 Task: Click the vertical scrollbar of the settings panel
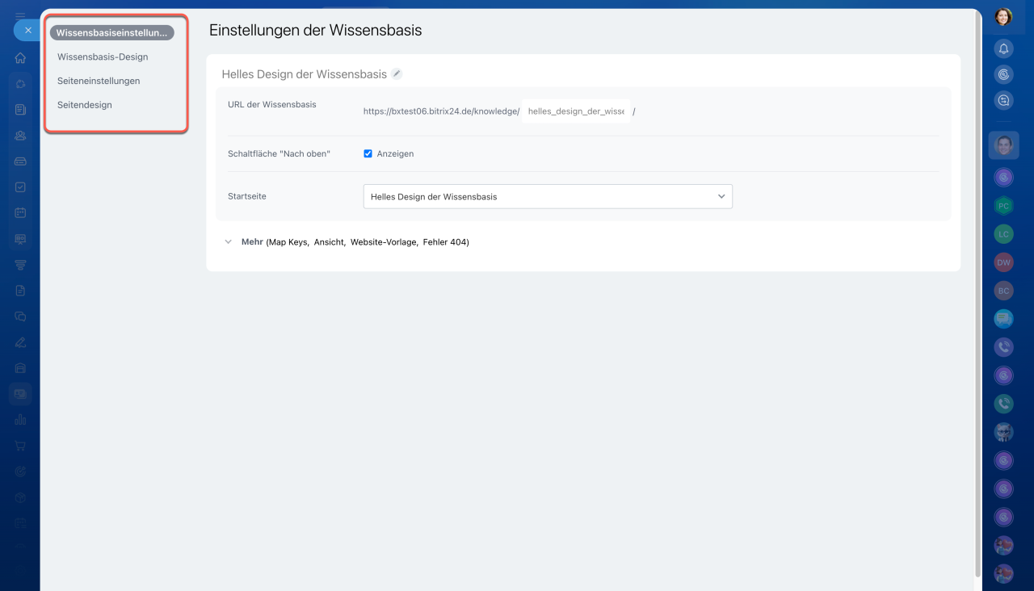979,295
